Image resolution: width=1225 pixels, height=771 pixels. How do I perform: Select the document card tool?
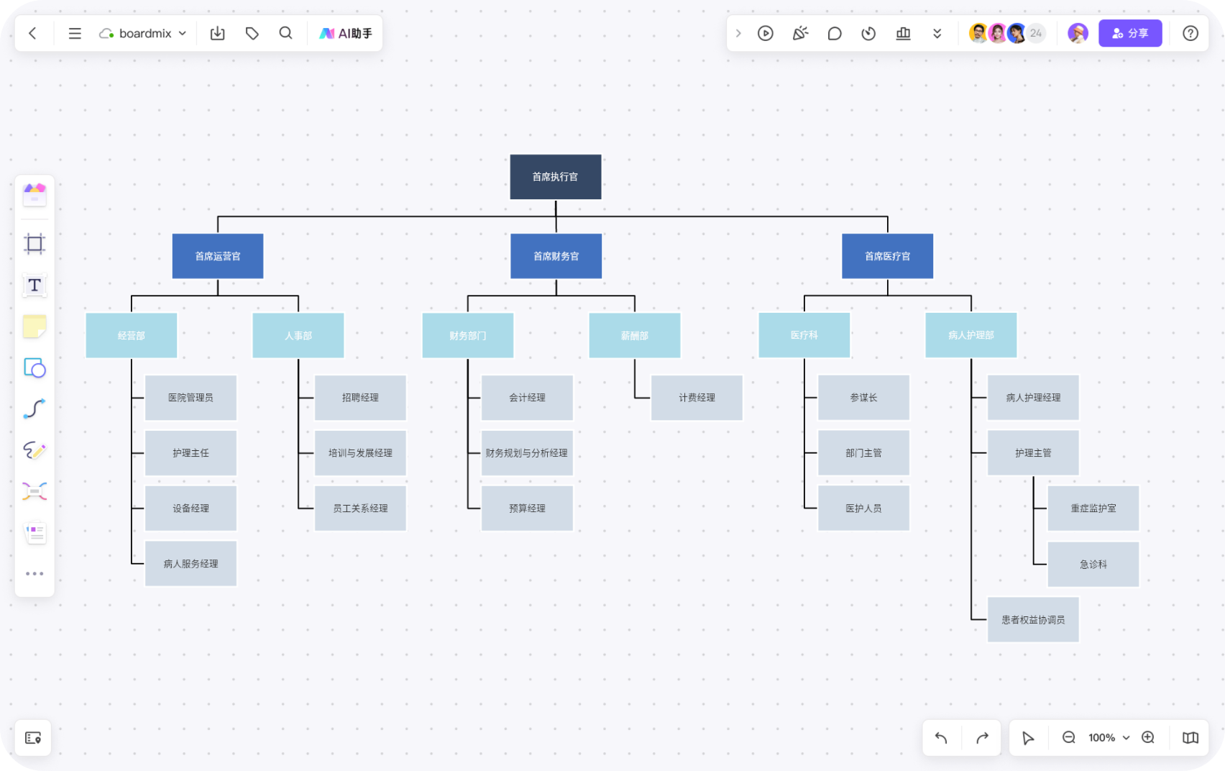35,533
